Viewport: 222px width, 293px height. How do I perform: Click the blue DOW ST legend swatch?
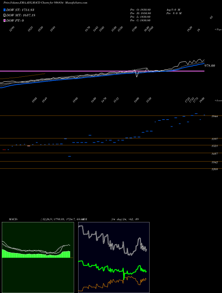4,10
